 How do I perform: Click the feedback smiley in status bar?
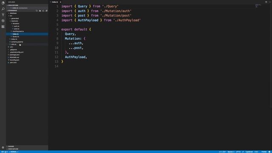269,152
